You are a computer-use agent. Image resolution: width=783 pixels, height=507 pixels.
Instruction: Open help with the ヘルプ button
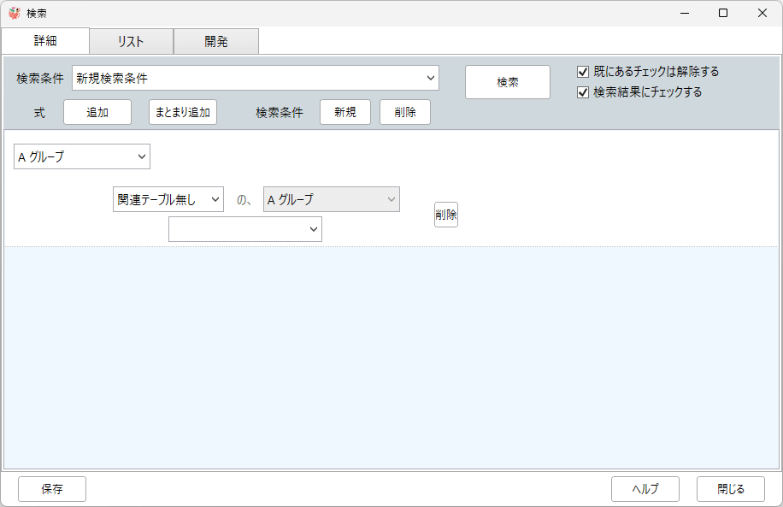(645, 489)
